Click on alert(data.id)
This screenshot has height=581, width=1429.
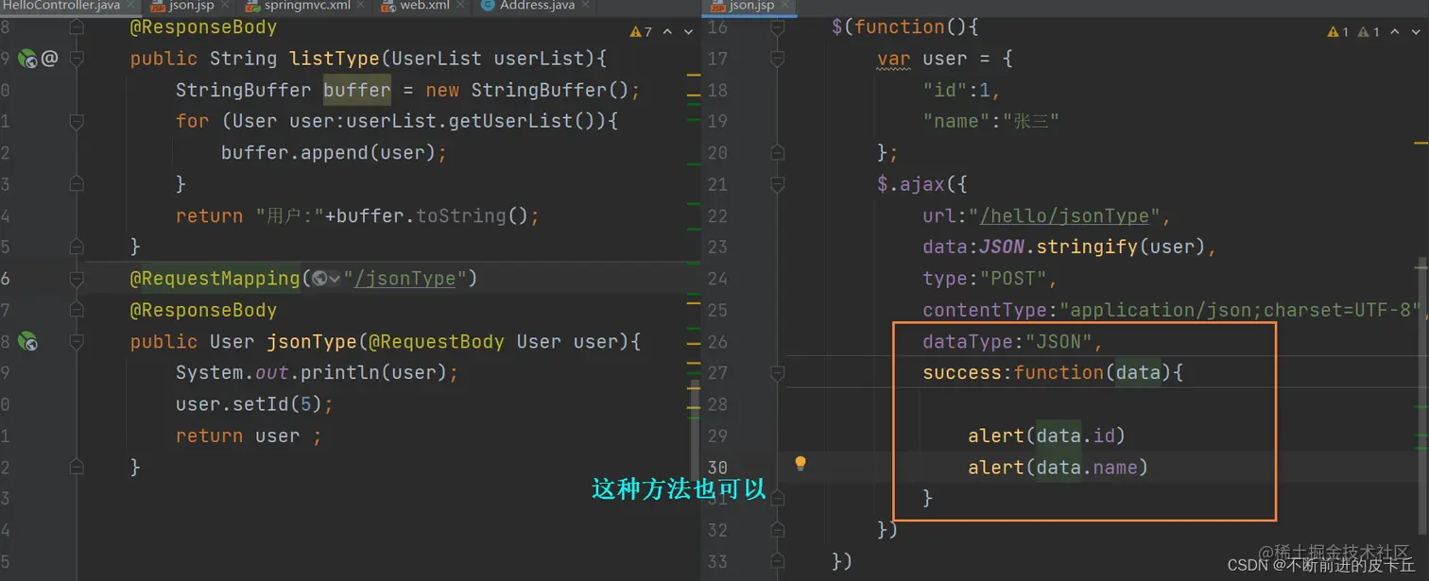(1047, 436)
